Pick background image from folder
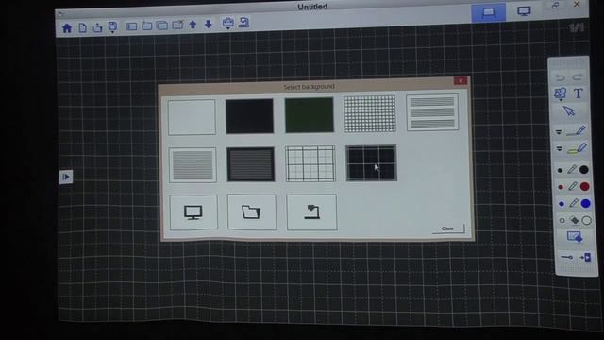 point(252,212)
